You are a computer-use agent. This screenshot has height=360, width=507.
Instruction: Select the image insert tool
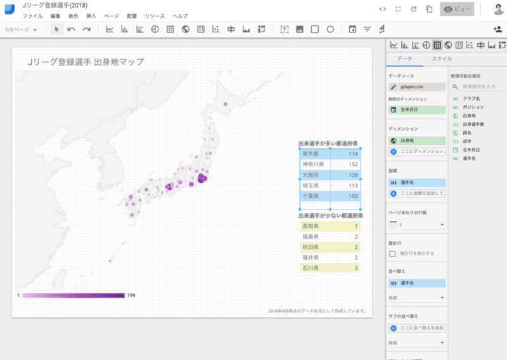(299, 29)
